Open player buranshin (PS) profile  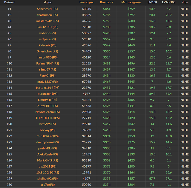point(47,94)
